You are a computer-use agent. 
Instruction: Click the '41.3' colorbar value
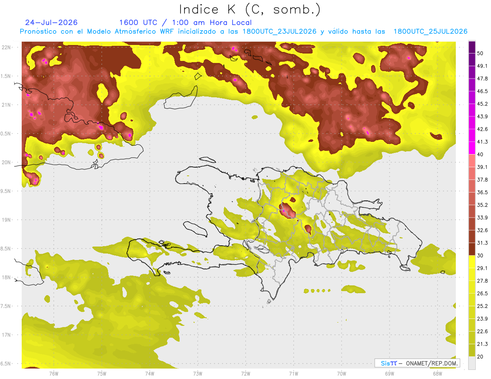point(482,142)
